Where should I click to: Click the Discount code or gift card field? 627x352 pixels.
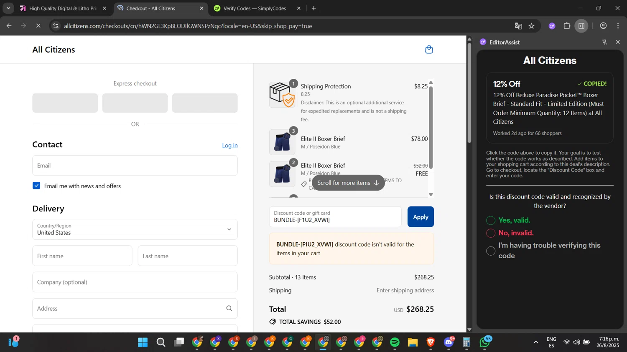335,217
